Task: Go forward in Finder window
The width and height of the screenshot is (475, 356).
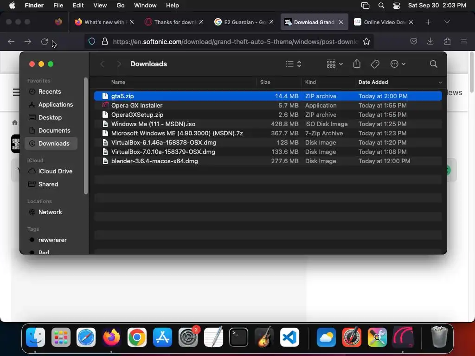Action: (119, 64)
